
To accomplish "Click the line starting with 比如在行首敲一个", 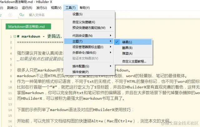I will click(x=108, y=87).
